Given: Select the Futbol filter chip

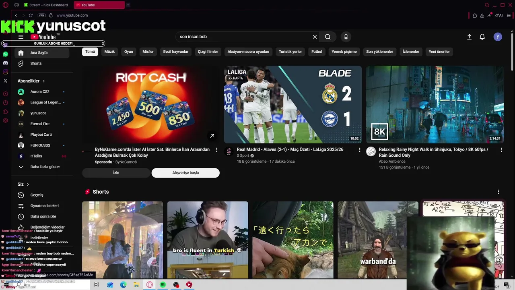Looking at the screenshot, I should tap(317, 52).
